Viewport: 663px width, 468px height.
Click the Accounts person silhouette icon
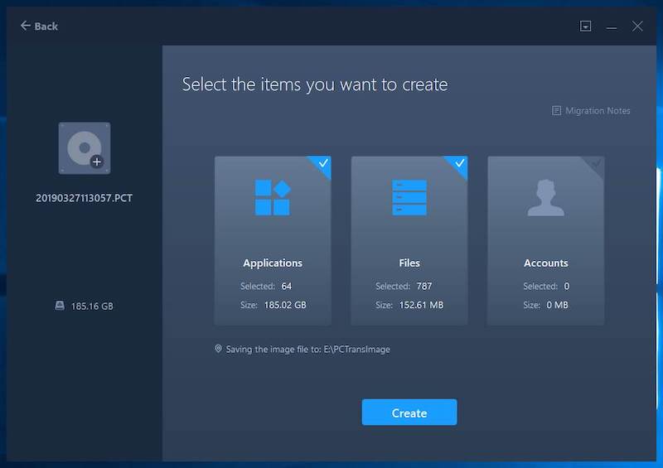[x=546, y=197]
